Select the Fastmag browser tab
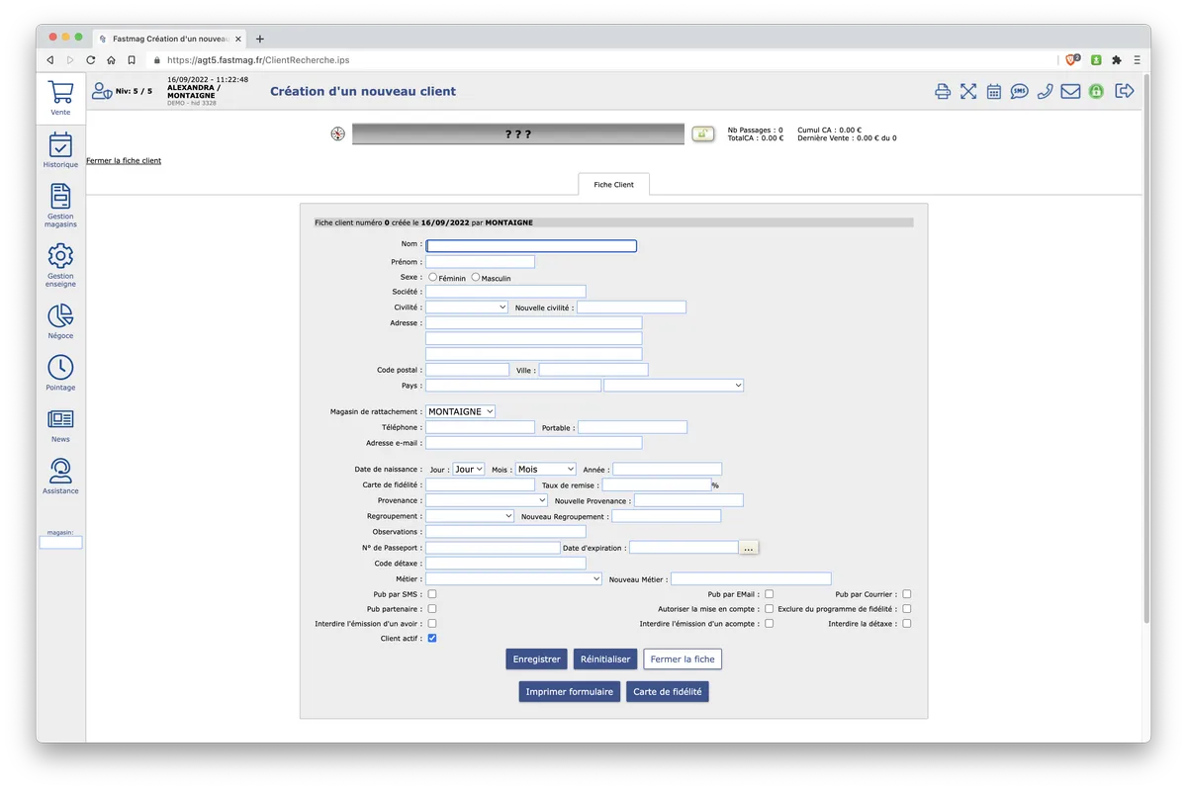Image resolution: width=1187 pixels, height=790 pixels. click(x=170, y=39)
